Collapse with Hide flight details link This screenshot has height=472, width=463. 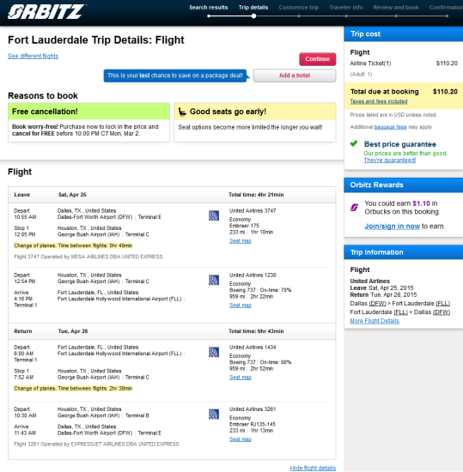[x=313, y=468]
